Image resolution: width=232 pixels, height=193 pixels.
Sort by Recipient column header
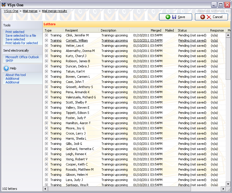[x=81, y=30]
